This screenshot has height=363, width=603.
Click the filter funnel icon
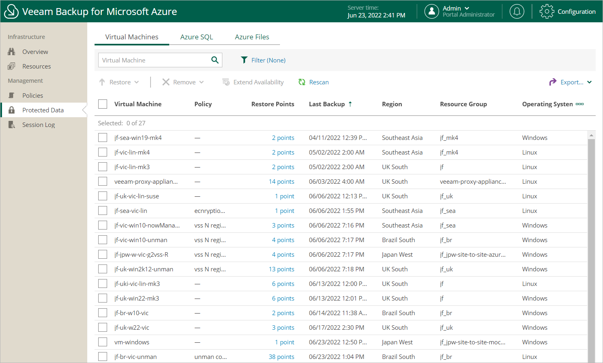point(244,60)
